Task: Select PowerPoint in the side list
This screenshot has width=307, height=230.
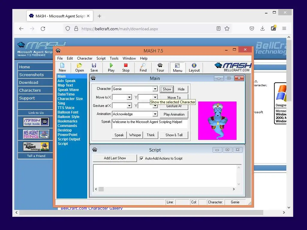Action: pos(67,135)
